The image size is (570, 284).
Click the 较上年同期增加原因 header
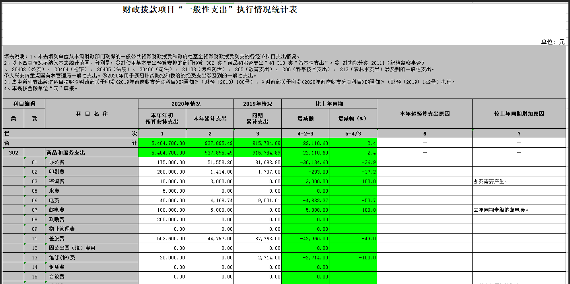pyautogui.click(x=519, y=114)
